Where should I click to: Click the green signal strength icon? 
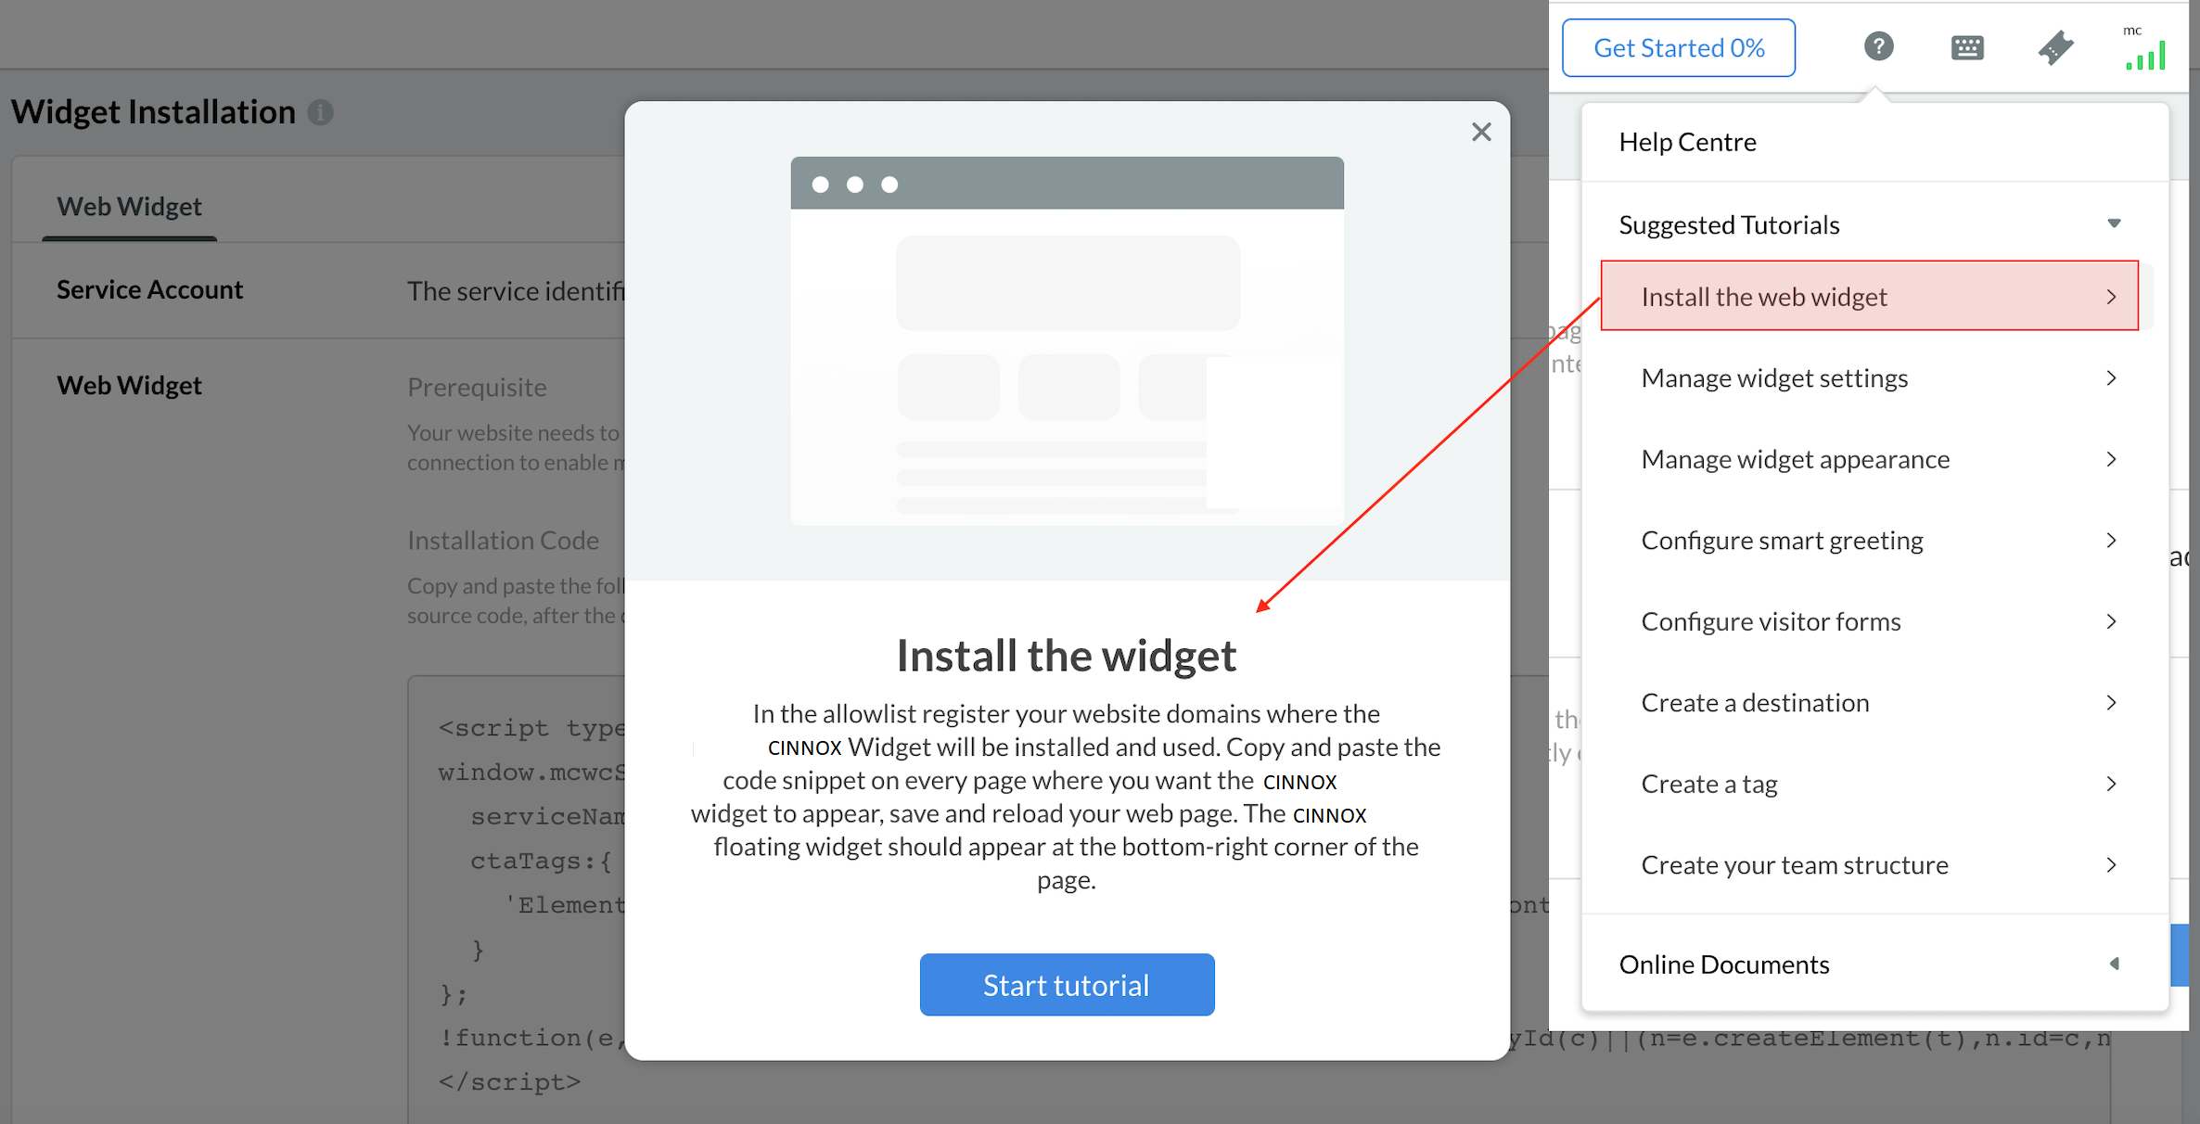[2145, 55]
